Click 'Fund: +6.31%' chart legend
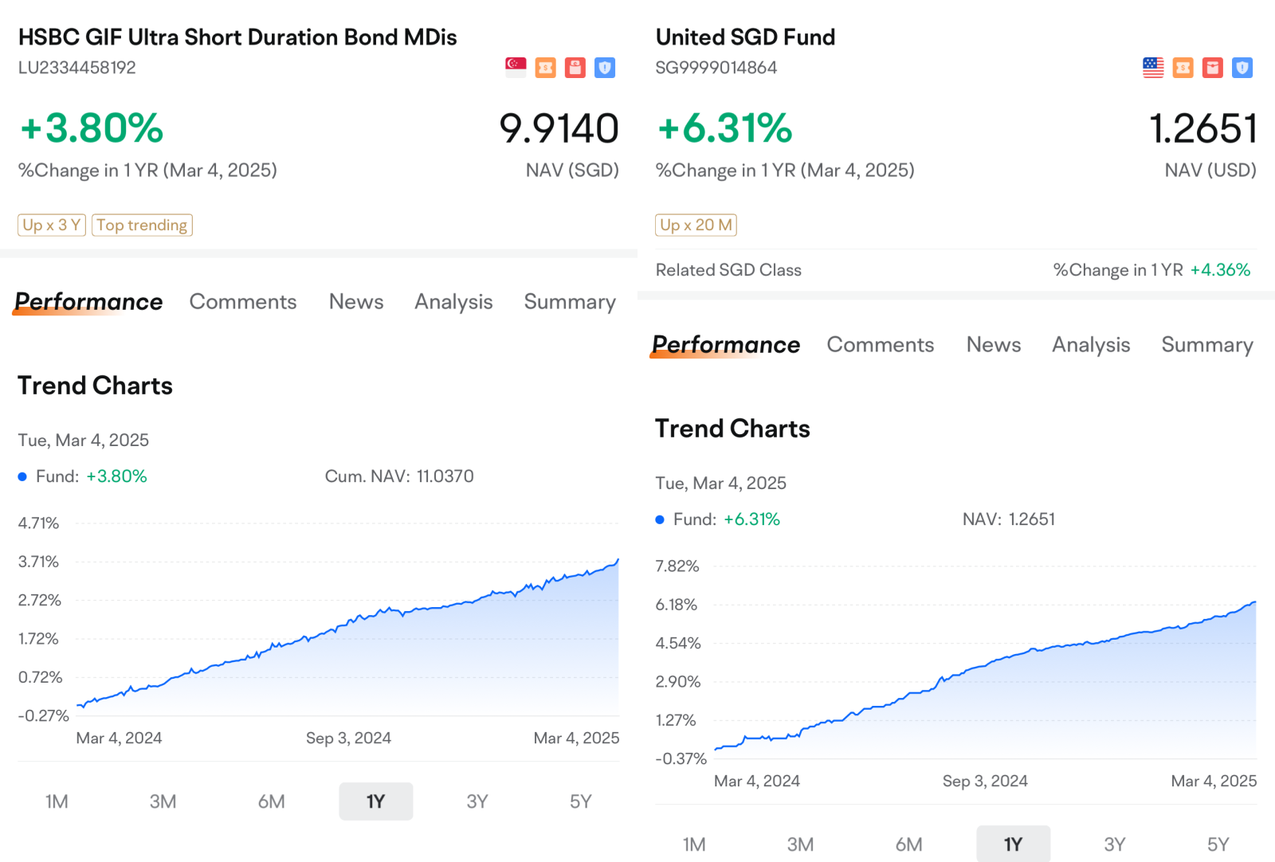The image size is (1275, 862). 718,519
